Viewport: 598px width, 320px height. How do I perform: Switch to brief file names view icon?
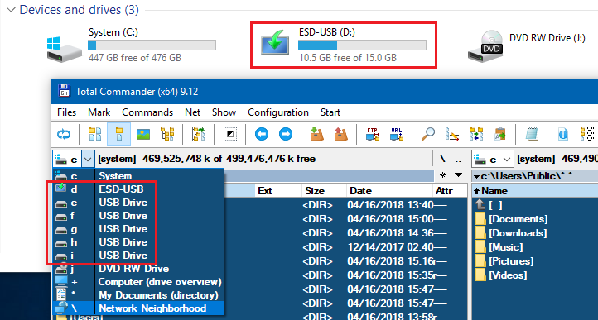coord(95,134)
